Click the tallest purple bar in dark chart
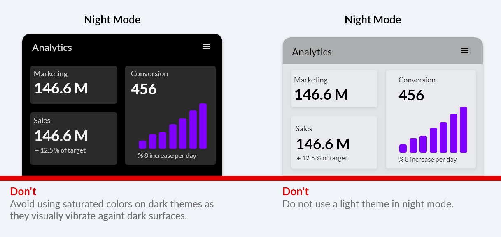This screenshot has width=501, height=237. pos(203,126)
